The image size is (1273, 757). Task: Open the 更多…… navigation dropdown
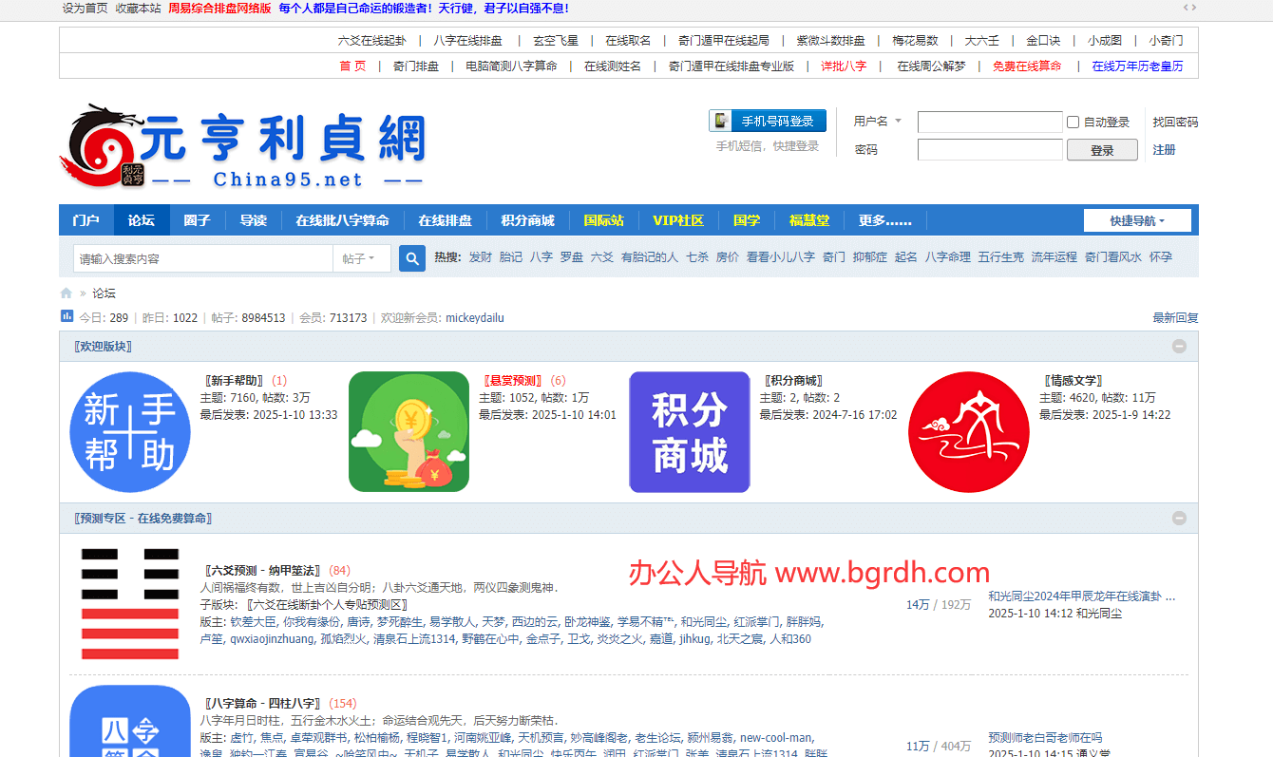885,219
